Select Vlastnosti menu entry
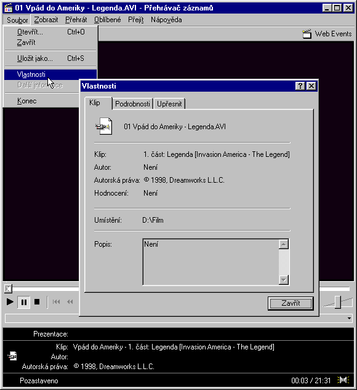 [x=50, y=74]
